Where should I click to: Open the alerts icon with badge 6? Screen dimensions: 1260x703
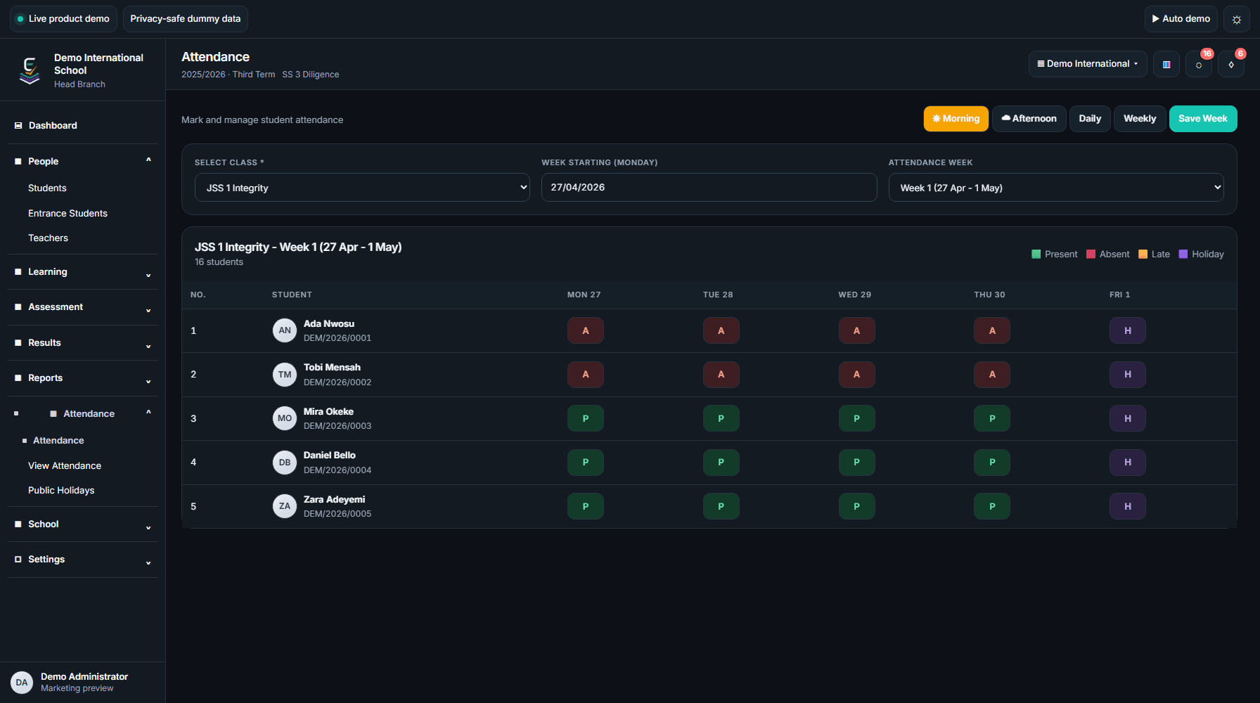point(1231,64)
